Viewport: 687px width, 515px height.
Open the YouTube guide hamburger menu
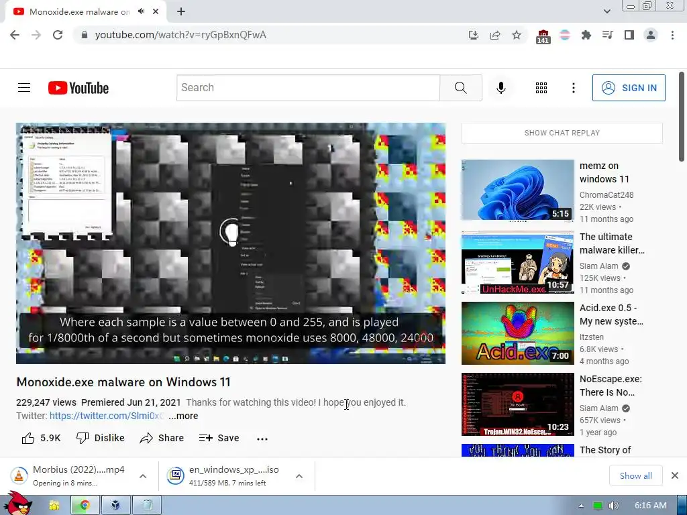pos(24,88)
